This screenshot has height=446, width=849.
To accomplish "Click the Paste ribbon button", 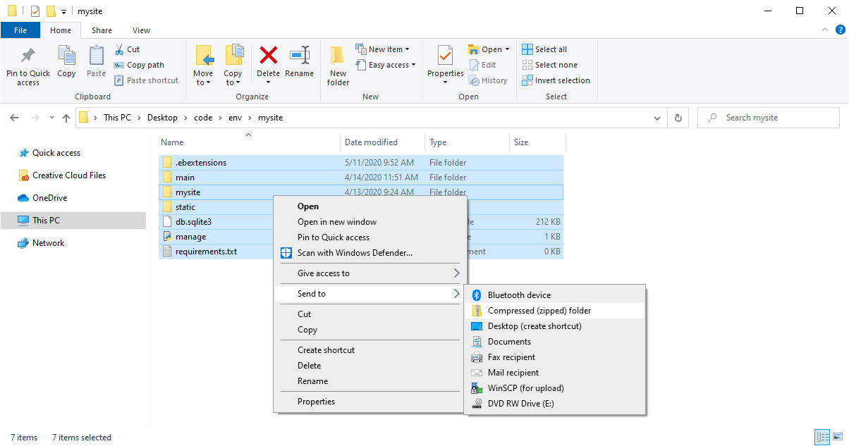I will click(96, 62).
